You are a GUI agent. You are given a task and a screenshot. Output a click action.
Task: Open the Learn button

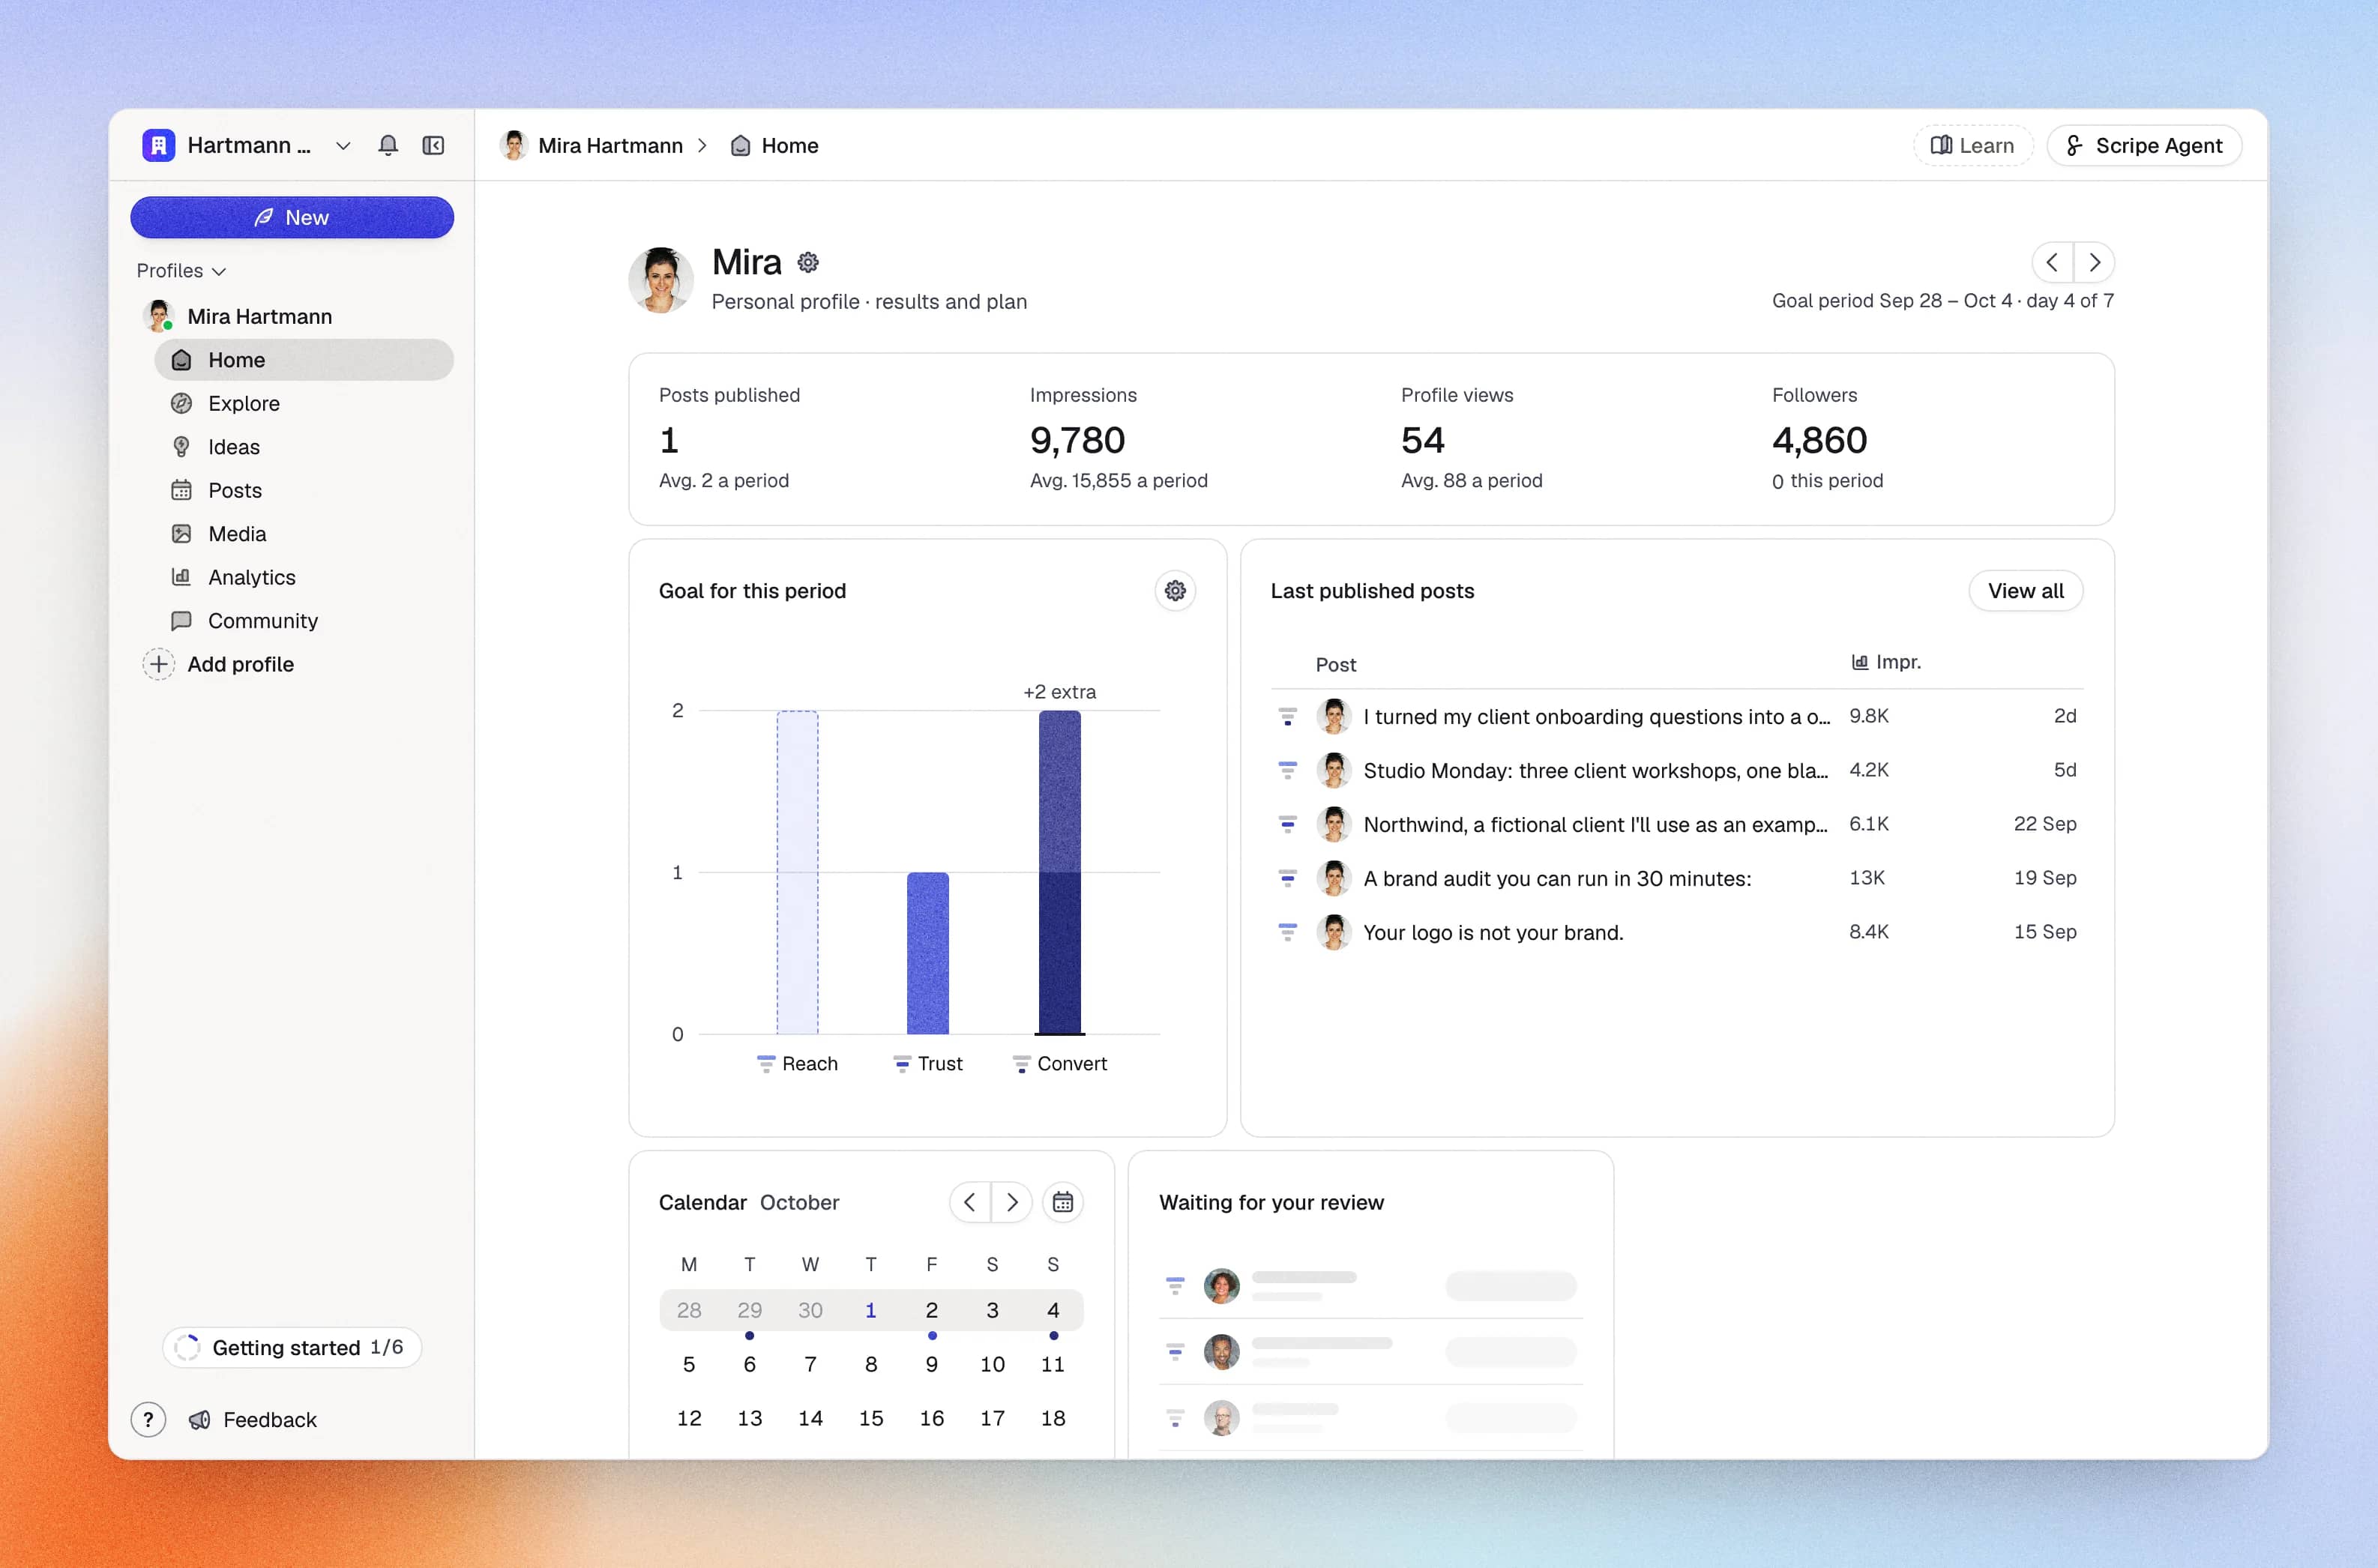pos(1972,146)
